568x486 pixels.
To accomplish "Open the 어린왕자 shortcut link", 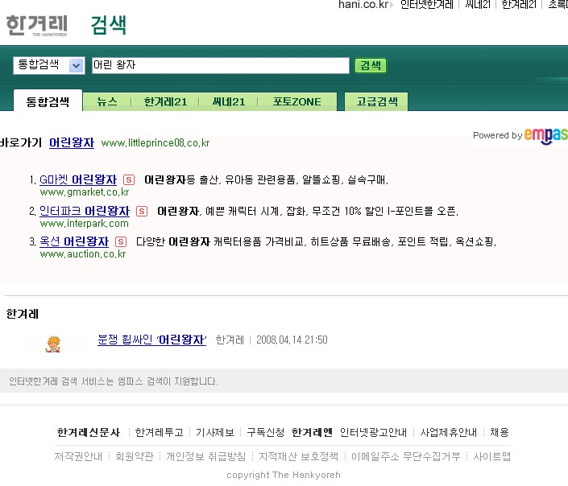I will click(x=72, y=142).
